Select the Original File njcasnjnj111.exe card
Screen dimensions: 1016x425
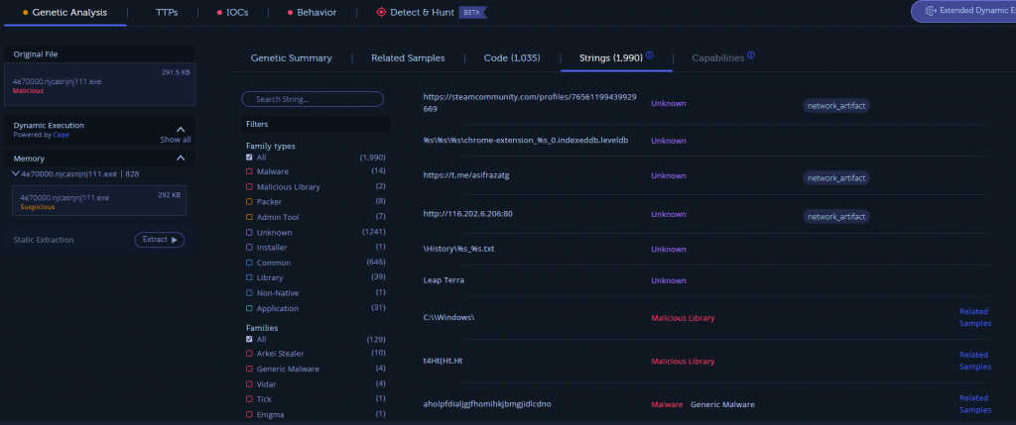99,83
